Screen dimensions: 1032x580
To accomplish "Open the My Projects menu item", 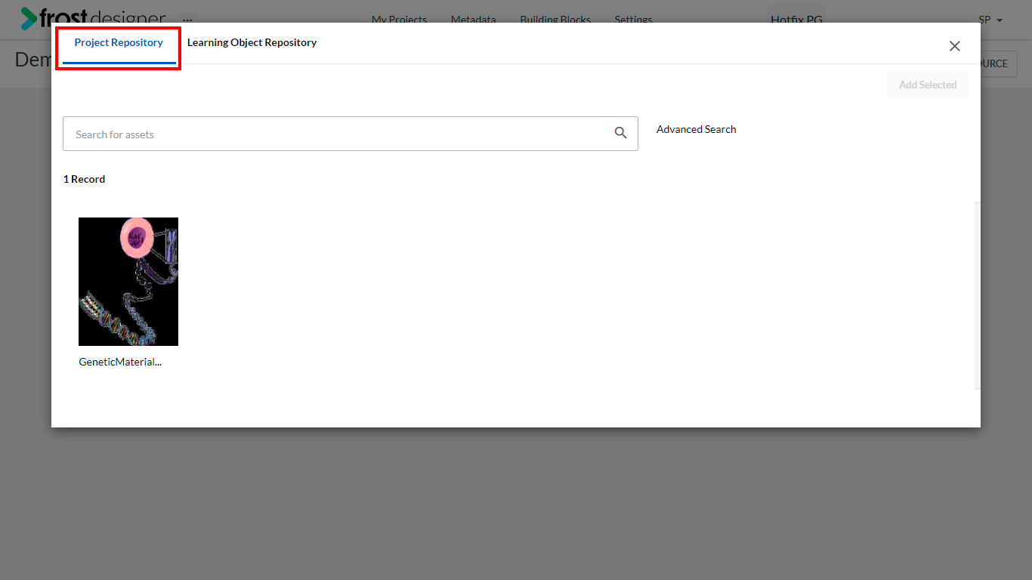I will [x=399, y=20].
